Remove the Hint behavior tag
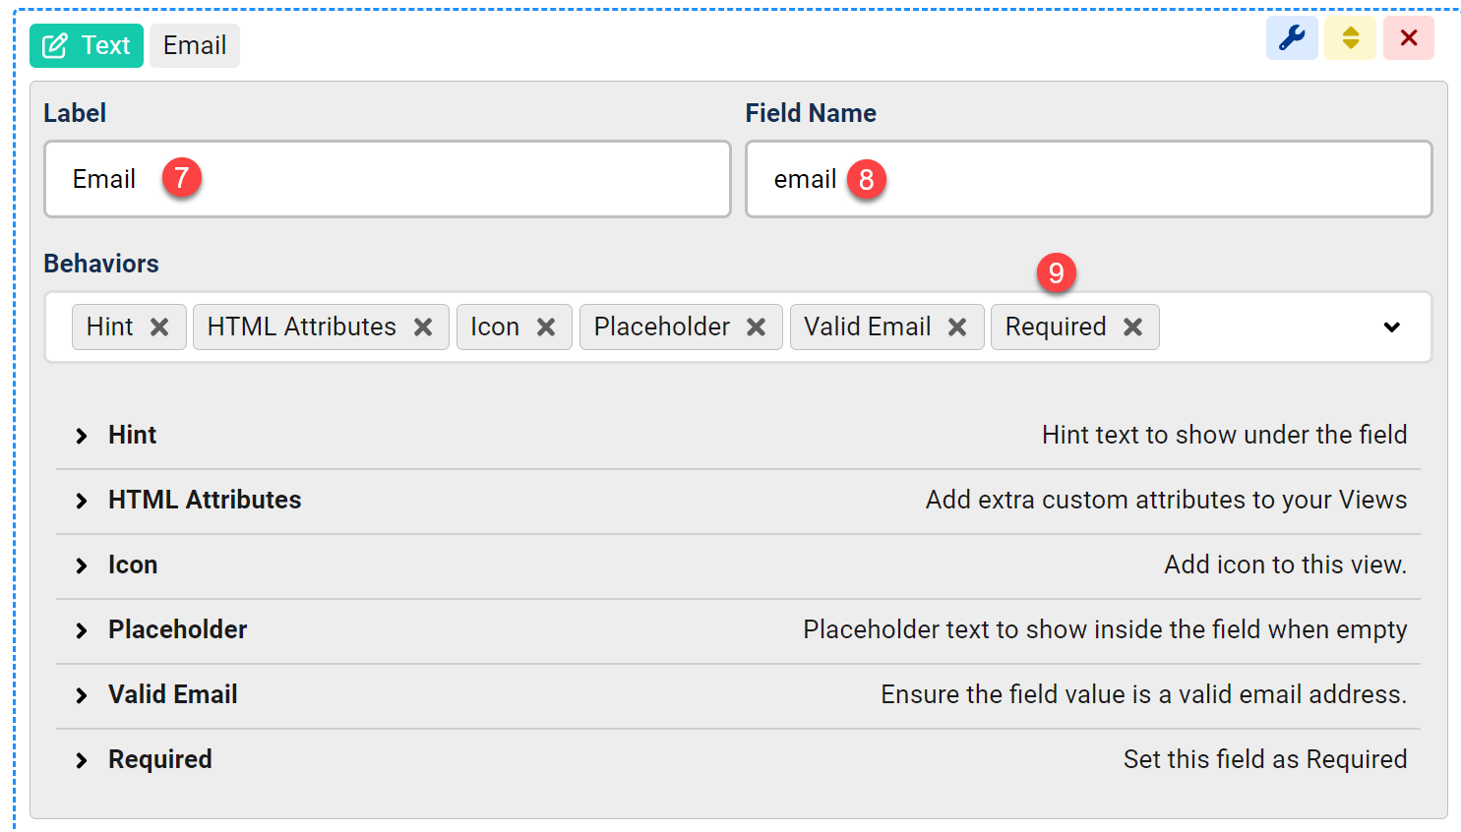Screen dimensions: 1461x832 (x=159, y=327)
